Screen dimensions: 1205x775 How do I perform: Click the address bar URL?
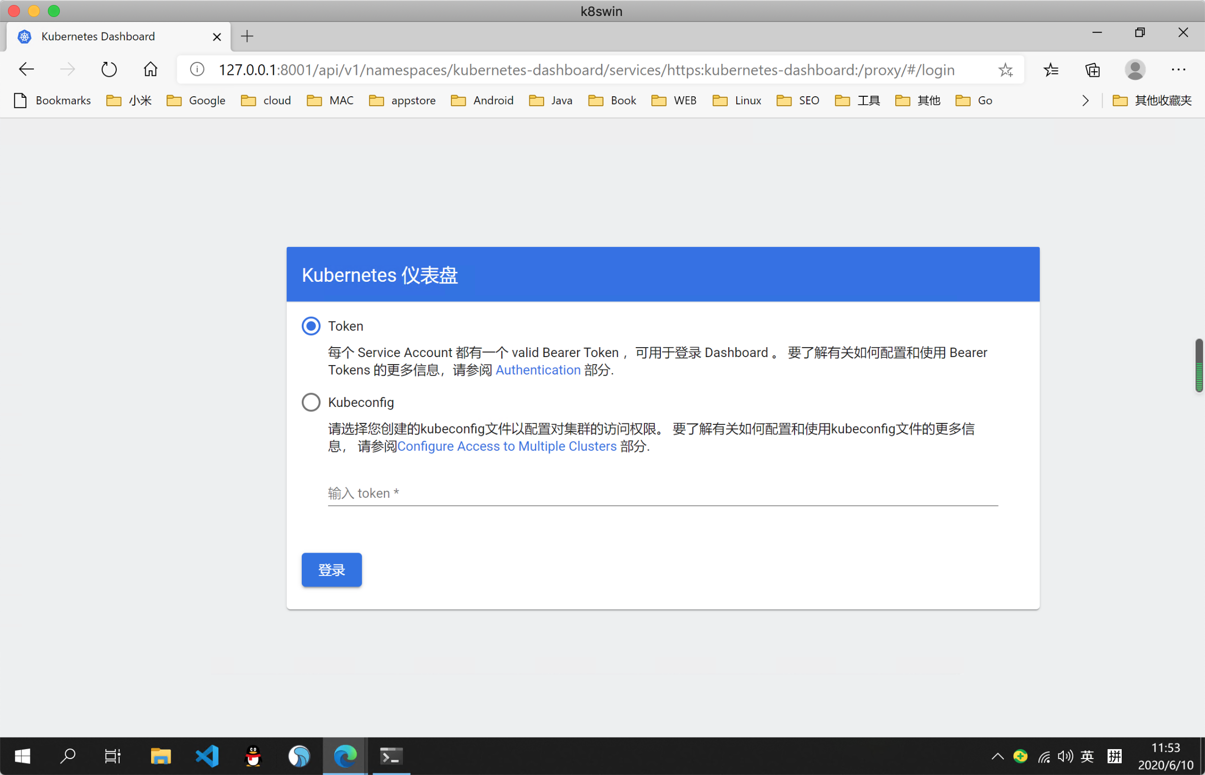[587, 70]
